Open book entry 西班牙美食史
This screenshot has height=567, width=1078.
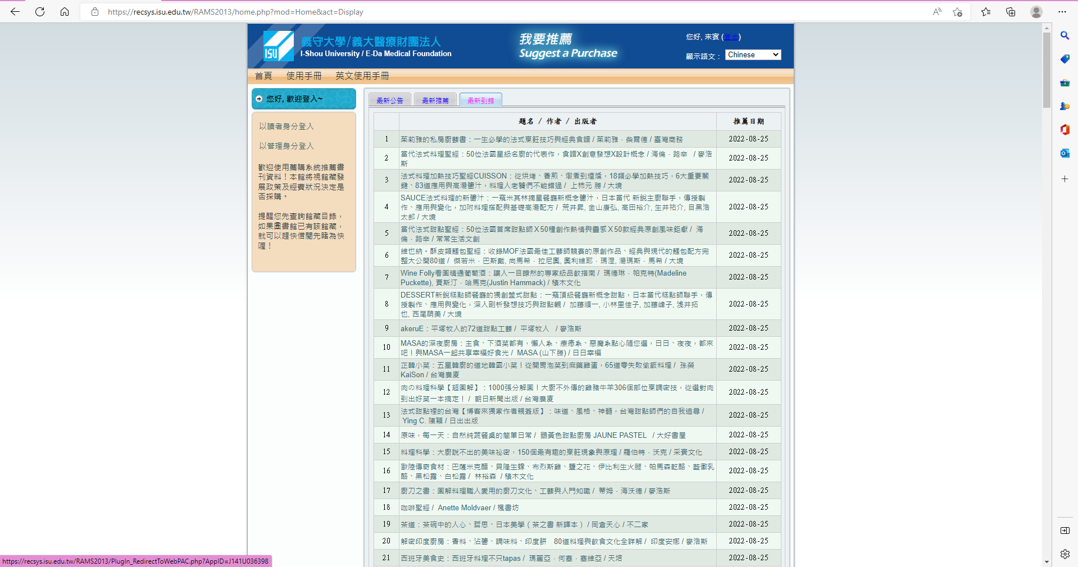[x=511, y=558]
